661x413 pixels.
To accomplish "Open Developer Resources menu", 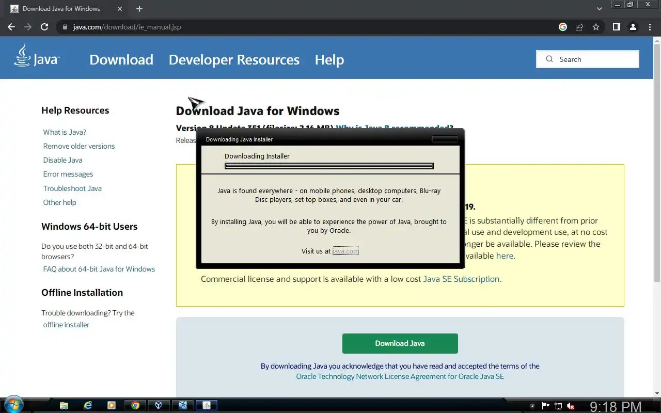I will point(234,60).
